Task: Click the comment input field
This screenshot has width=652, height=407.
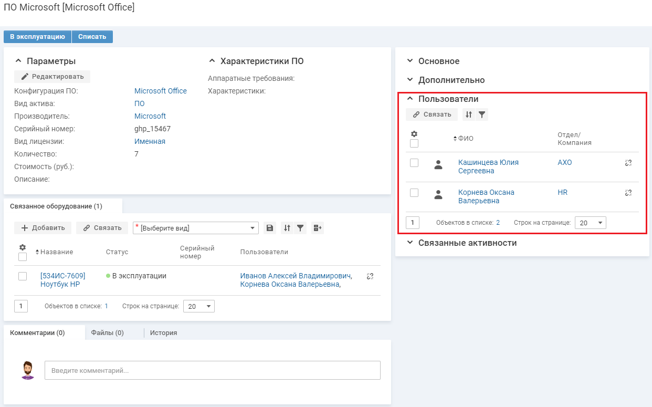Action: point(212,370)
